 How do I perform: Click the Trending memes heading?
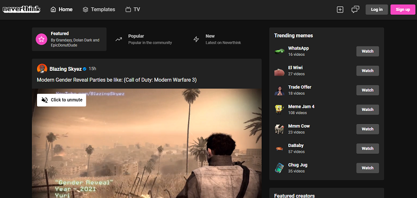point(293,35)
